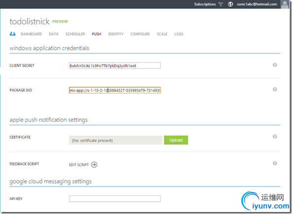Image resolution: width=292 pixels, height=214 pixels.
Task: Click the google cloud messaging settings heading
Action: [50, 181]
